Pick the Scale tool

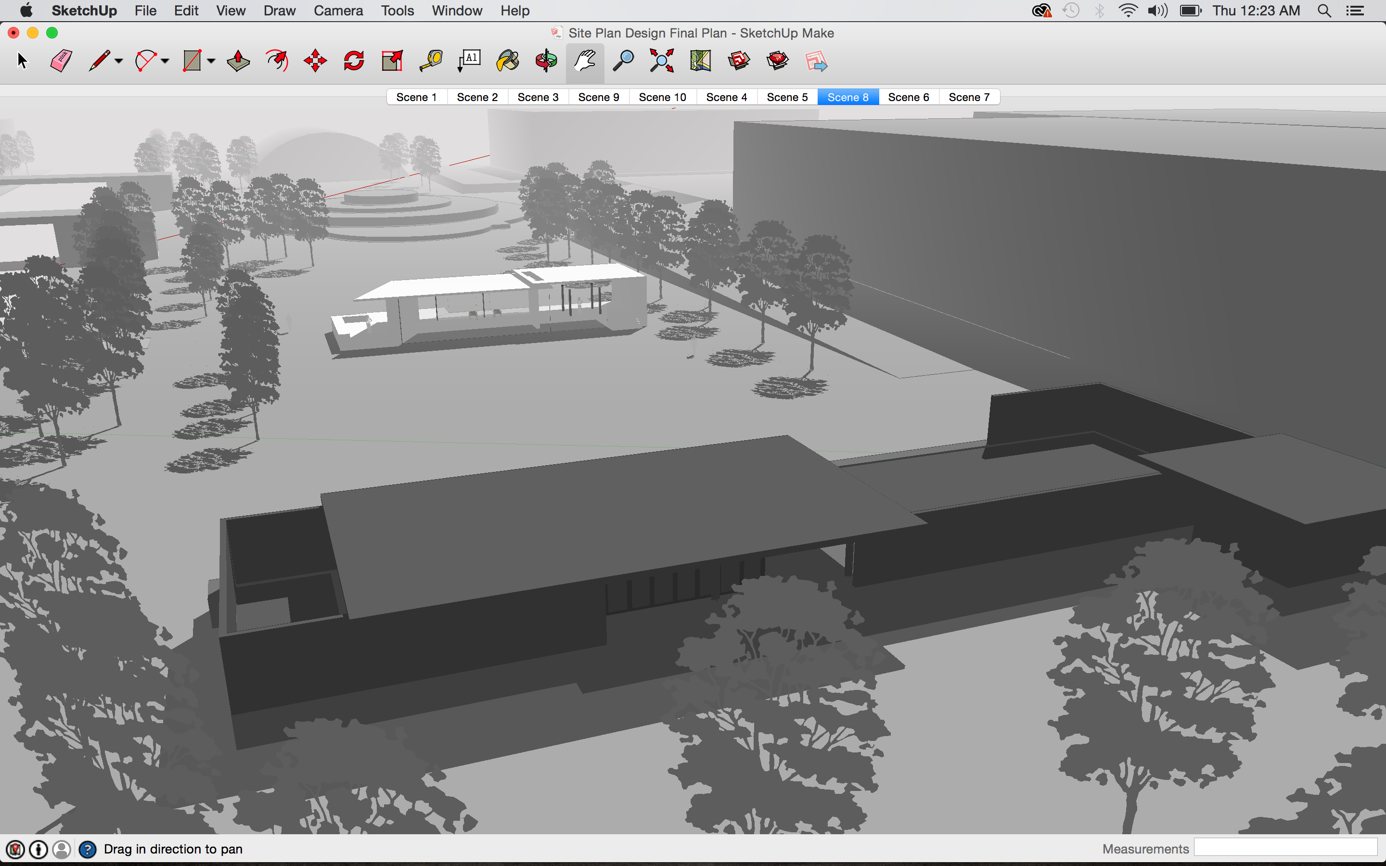[x=392, y=61]
